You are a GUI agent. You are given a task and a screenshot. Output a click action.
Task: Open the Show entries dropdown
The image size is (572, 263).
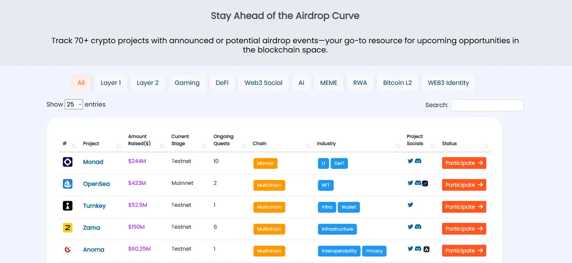point(74,104)
